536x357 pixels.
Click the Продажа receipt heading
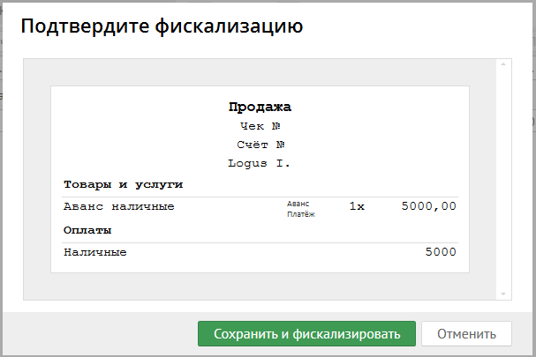click(260, 108)
